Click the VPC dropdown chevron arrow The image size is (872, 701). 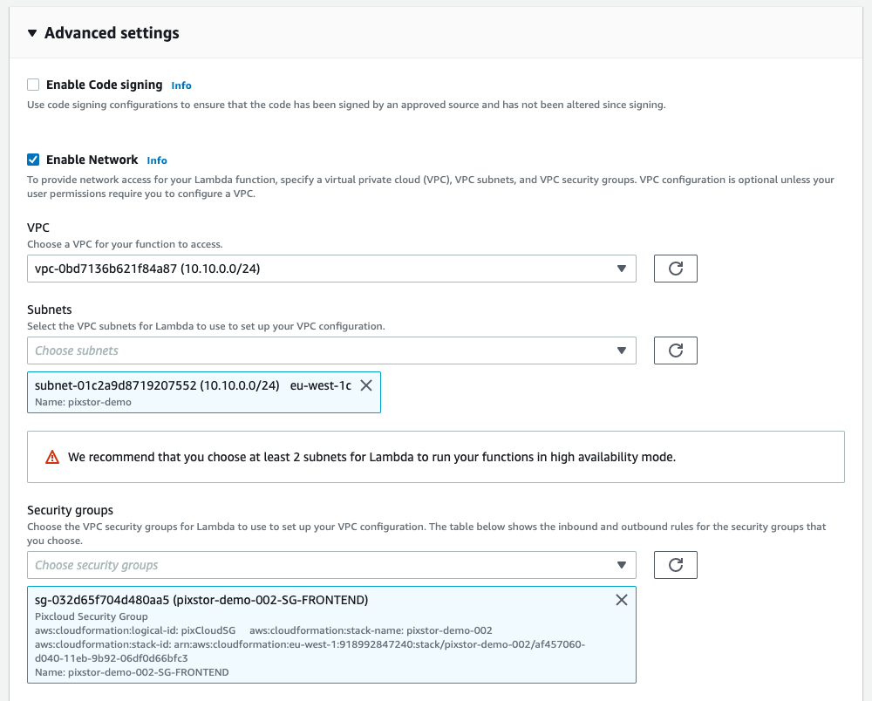623,269
